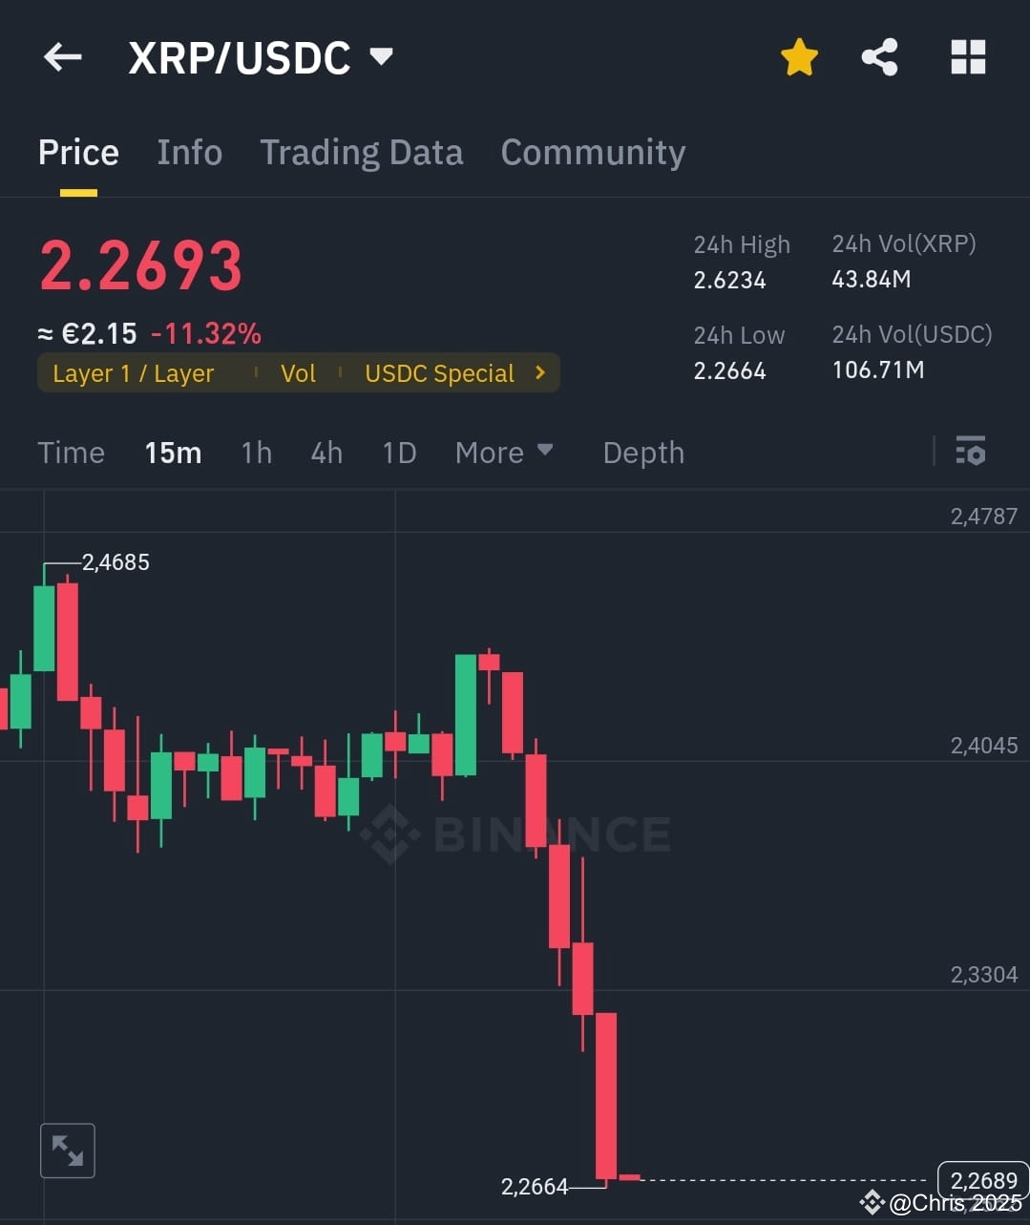Toggle the 15m candle interval
Viewport: 1030px width, 1225px height.
(x=173, y=453)
